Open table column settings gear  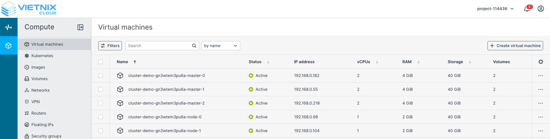click(x=541, y=62)
